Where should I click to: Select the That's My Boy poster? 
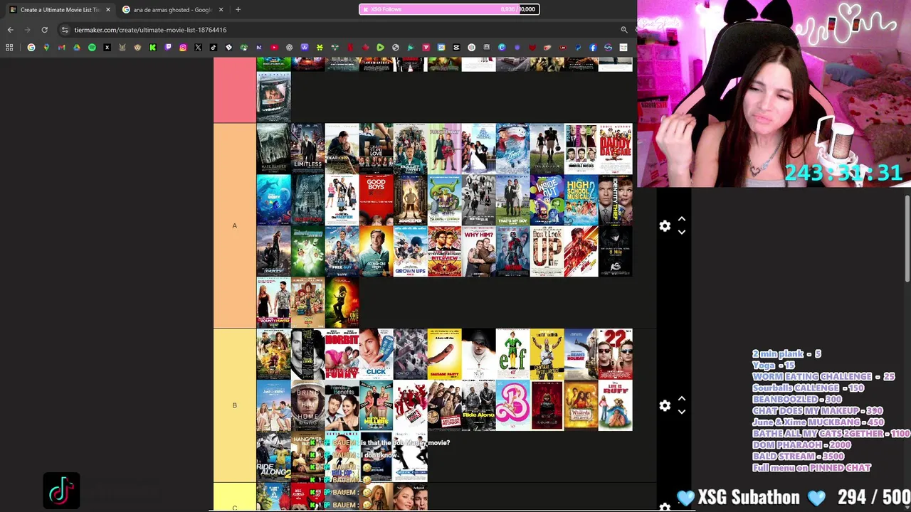[512, 200]
